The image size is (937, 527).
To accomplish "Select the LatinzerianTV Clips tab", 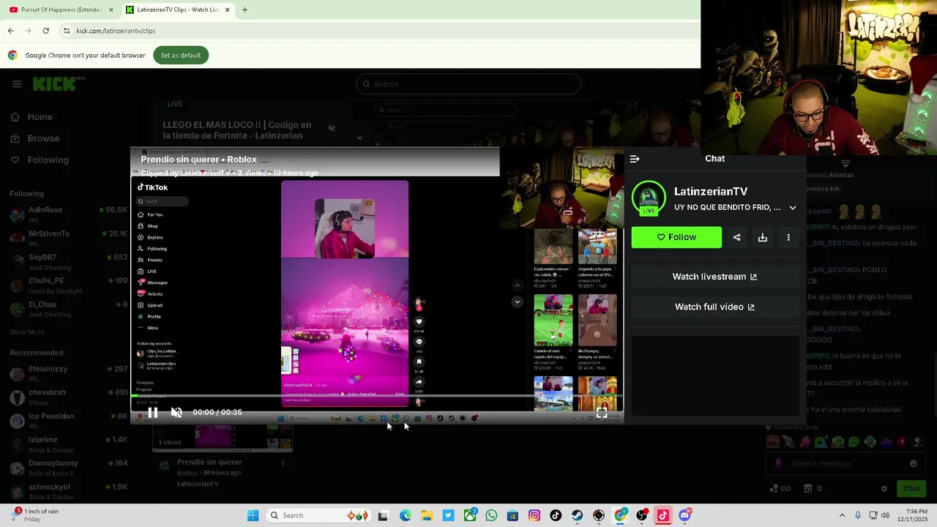I will [177, 10].
